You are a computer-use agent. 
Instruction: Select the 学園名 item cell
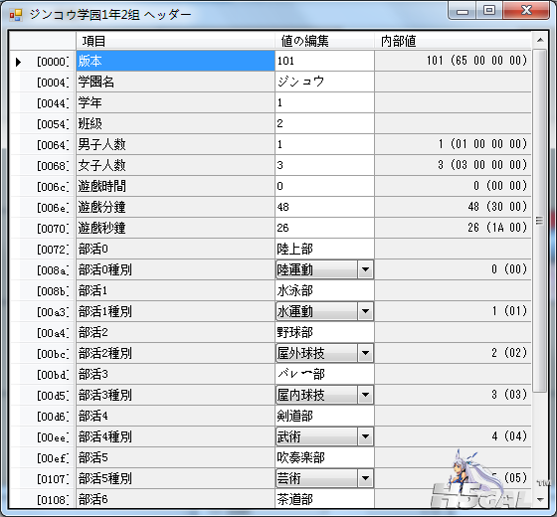pyautogui.click(x=175, y=82)
